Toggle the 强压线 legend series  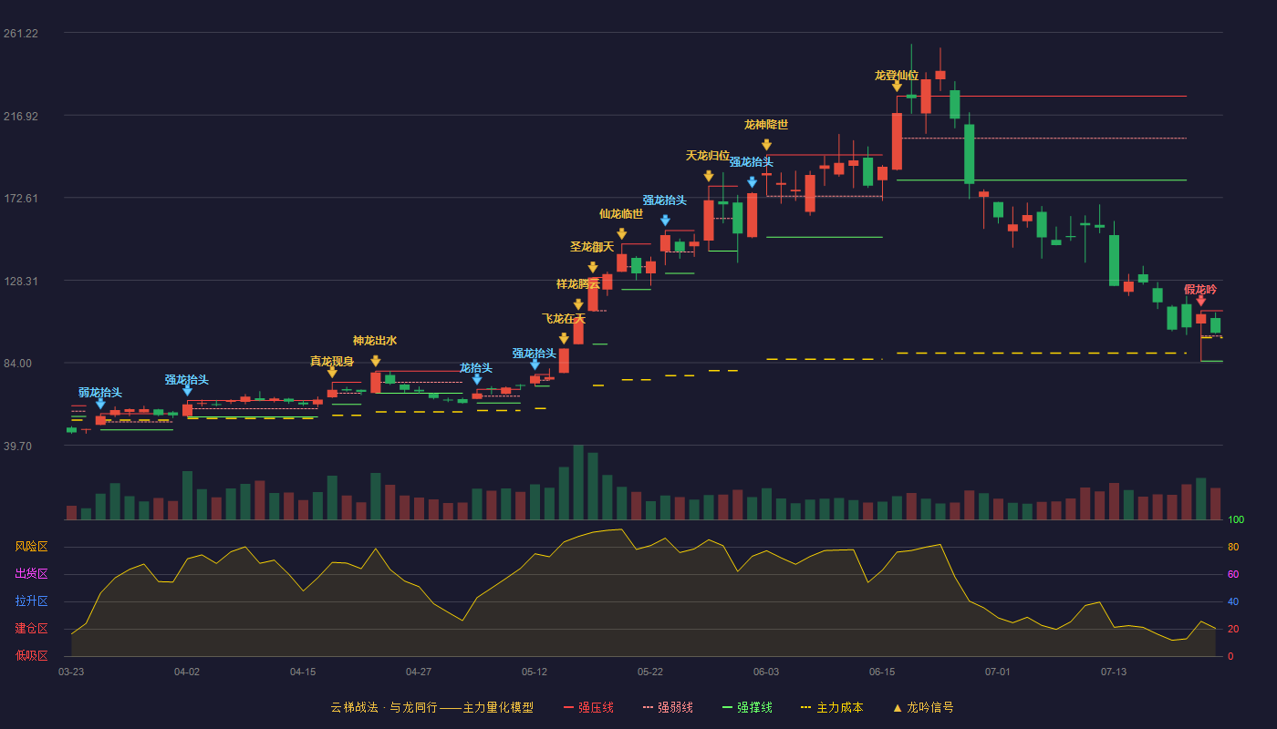[x=588, y=707]
